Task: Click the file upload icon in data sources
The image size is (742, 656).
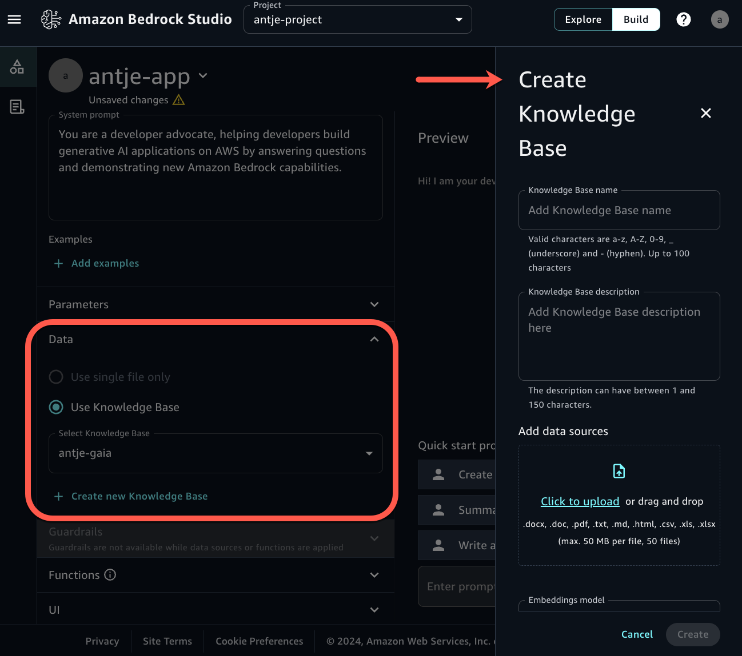Action: tap(619, 471)
